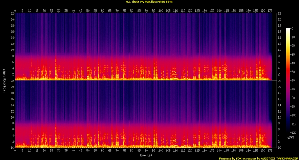Click the 95 mark on the top time axis
This screenshot has height=160, width=299.
pyautogui.click(x=153, y=10)
